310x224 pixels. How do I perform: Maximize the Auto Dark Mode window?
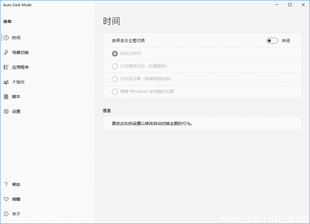(x=290, y=5)
